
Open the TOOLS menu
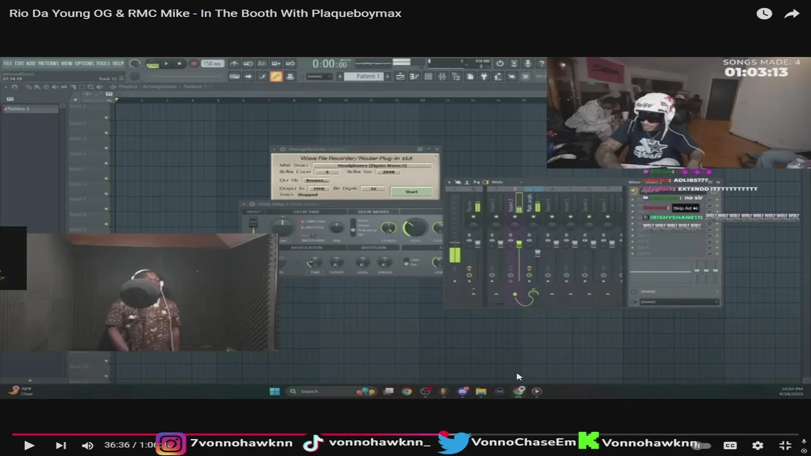click(x=103, y=63)
